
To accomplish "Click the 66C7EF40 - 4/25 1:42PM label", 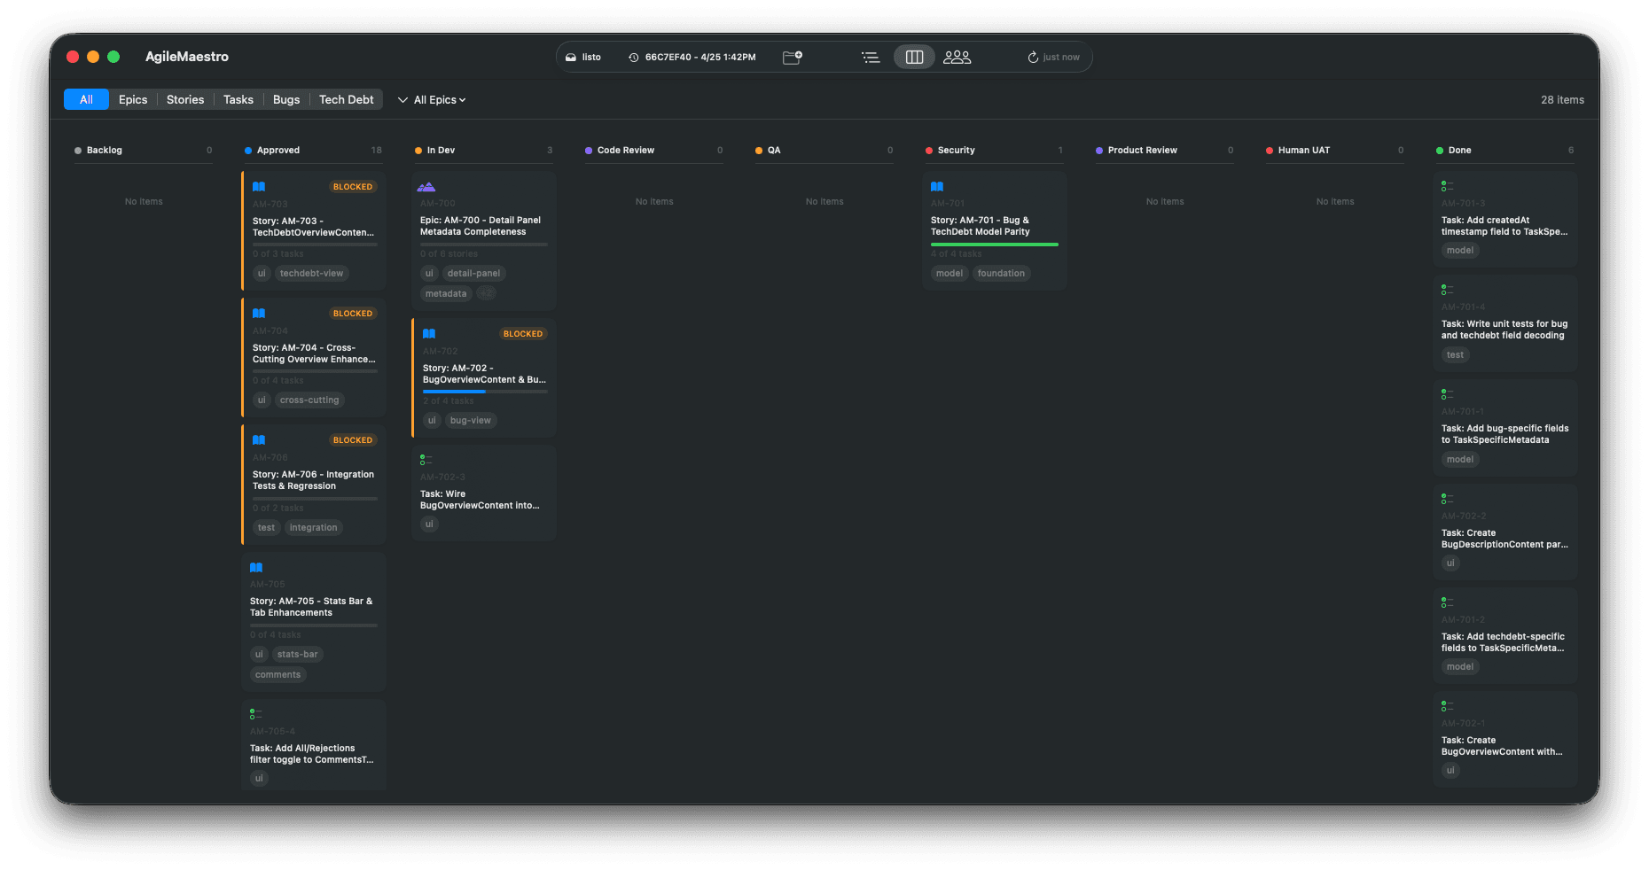I will point(700,58).
